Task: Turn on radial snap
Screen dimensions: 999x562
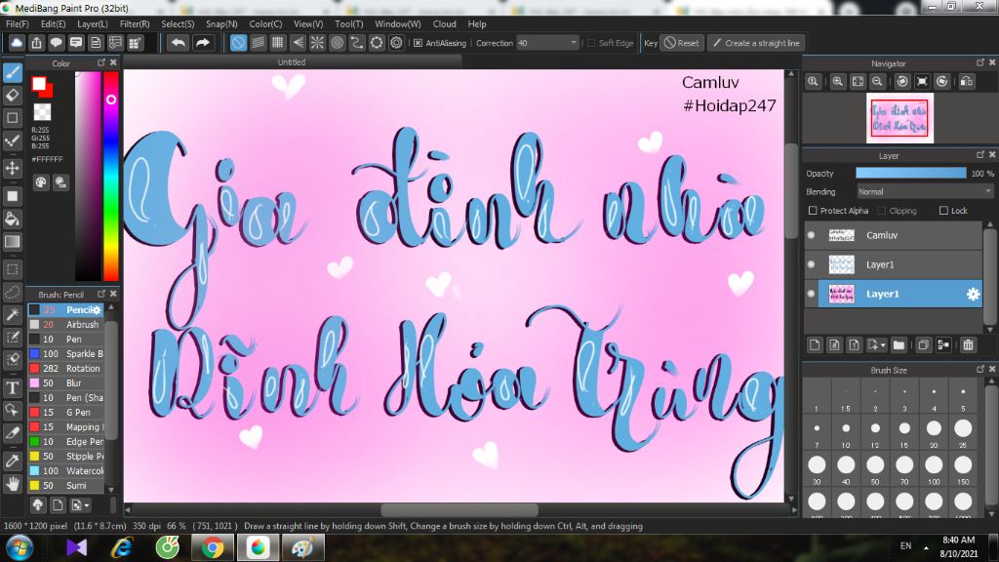Action: 317,43
